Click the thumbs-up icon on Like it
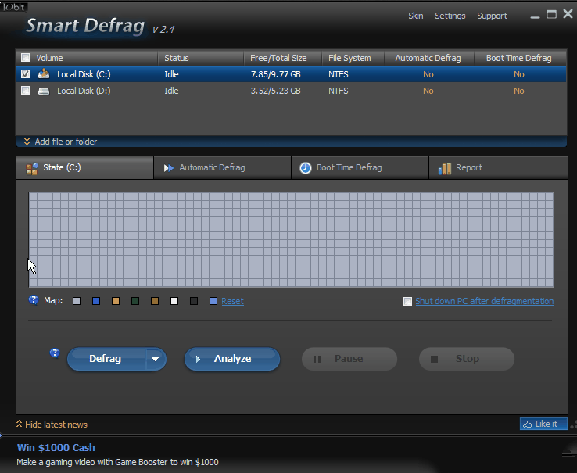Viewport: 577px width, 473px height. tap(527, 424)
